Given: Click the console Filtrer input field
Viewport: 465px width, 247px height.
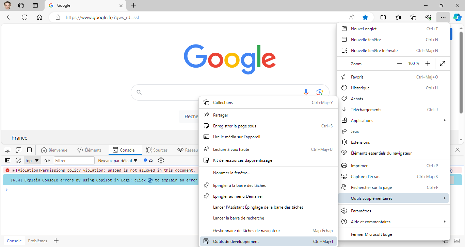Looking at the screenshot, I should tap(74, 160).
